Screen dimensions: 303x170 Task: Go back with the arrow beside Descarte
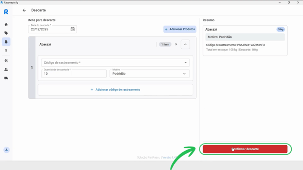24,10
